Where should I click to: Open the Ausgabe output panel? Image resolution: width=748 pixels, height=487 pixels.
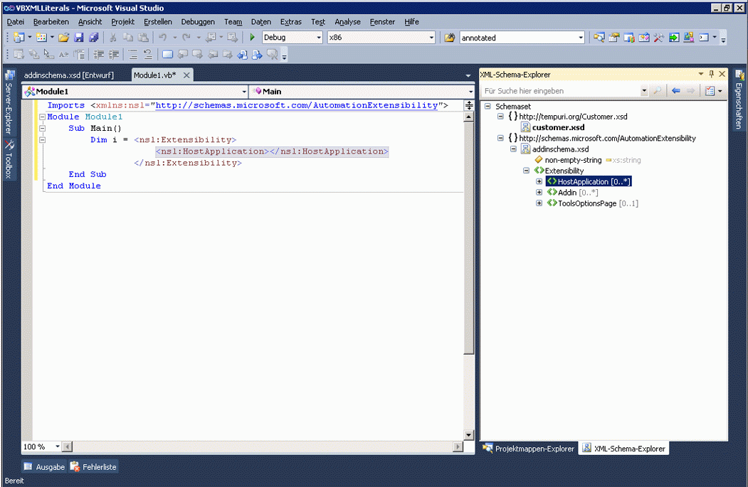(x=44, y=467)
